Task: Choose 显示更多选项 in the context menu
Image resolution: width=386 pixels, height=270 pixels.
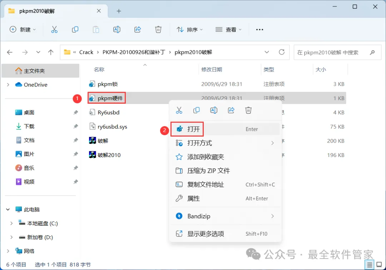Action: (x=225, y=234)
